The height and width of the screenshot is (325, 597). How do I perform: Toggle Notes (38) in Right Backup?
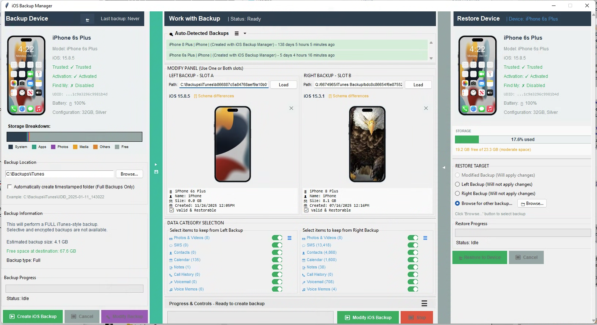(413, 267)
